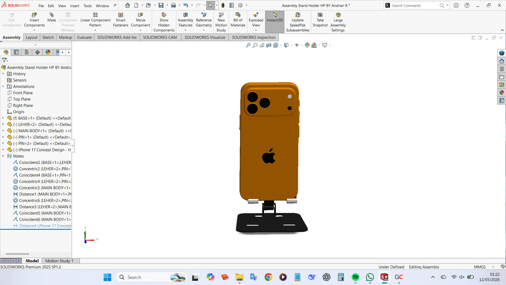The height and width of the screenshot is (285, 506).
Task: Select Distance1 mate in tree
Action: point(42,194)
